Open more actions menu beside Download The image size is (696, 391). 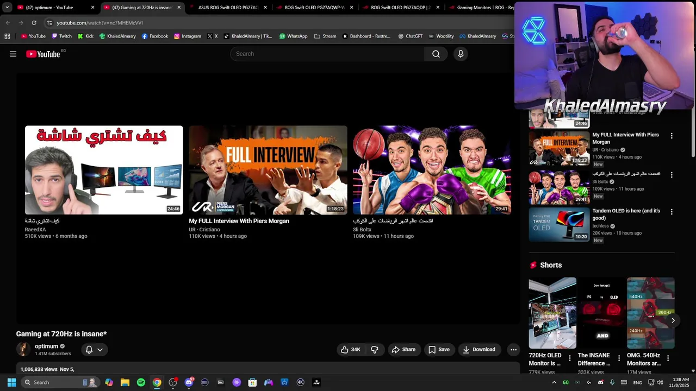(x=513, y=350)
